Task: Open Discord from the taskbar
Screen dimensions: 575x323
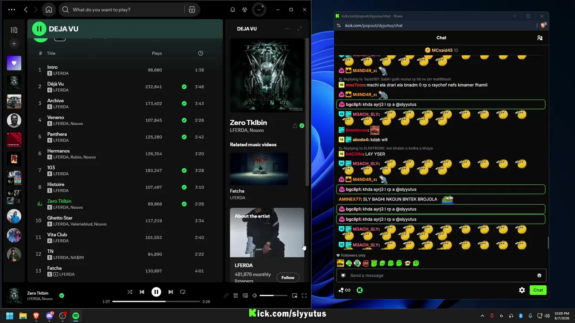Action: pyautogui.click(x=49, y=316)
